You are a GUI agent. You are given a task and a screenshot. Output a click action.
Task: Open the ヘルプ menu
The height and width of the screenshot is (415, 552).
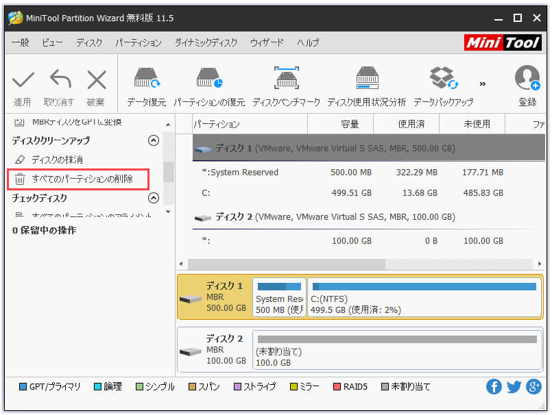308,42
